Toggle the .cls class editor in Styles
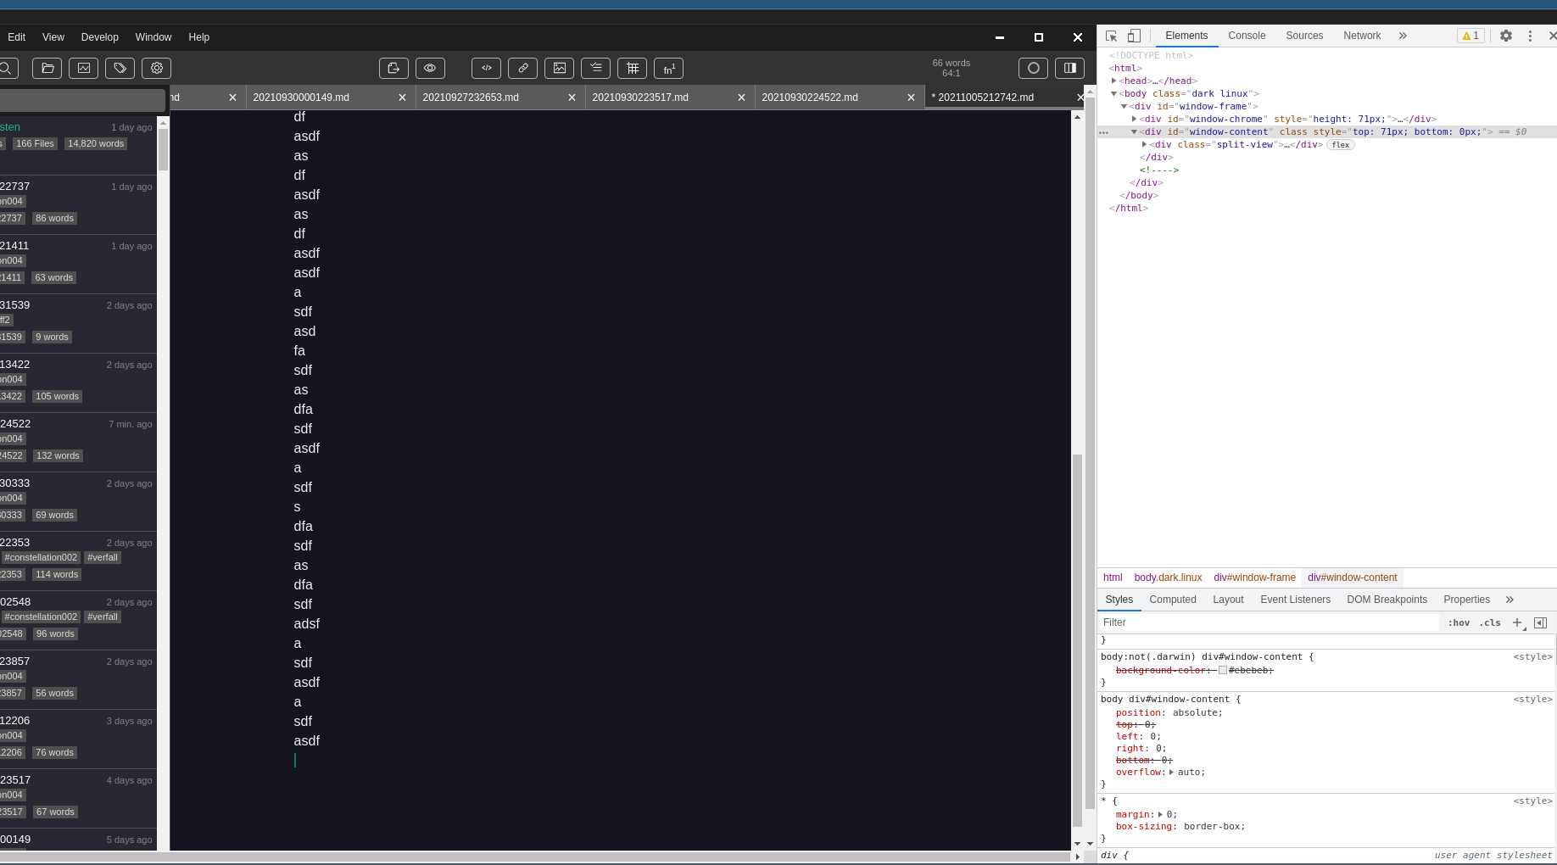The width and height of the screenshot is (1557, 865). (1489, 622)
